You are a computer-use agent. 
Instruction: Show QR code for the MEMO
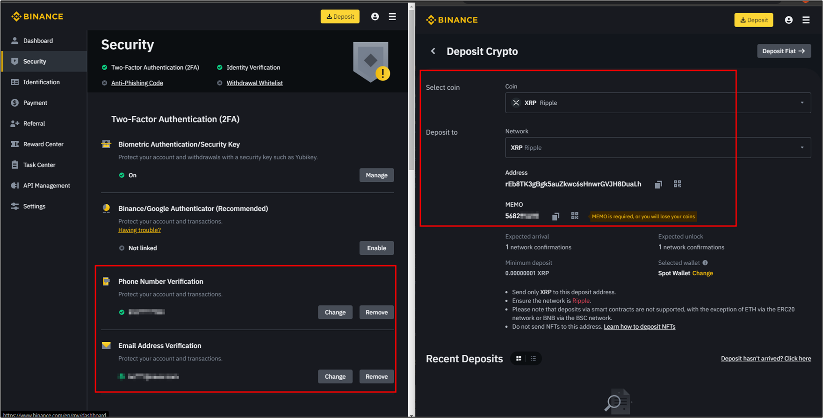[x=575, y=216]
